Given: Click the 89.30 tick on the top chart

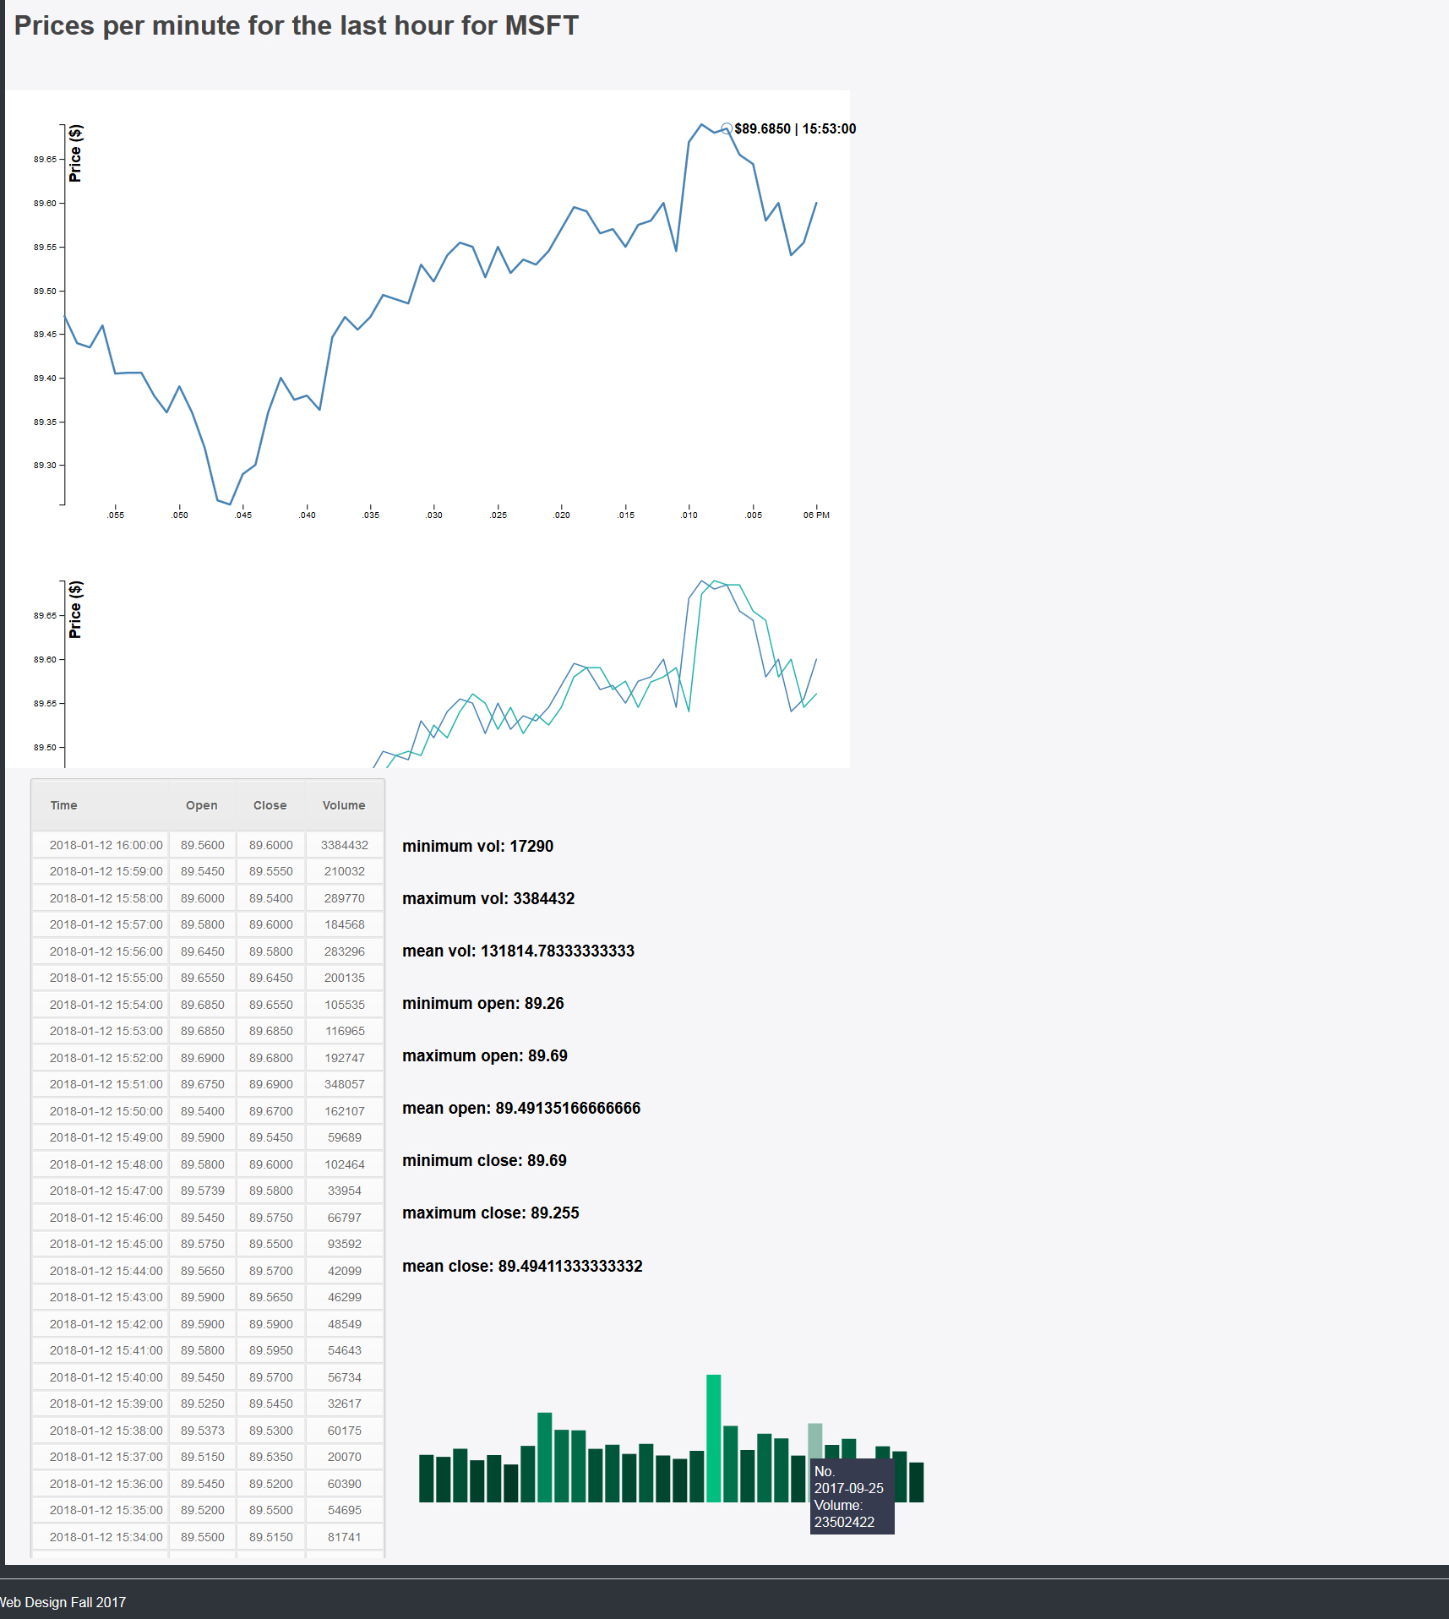Looking at the screenshot, I should (x=45, y=465).
